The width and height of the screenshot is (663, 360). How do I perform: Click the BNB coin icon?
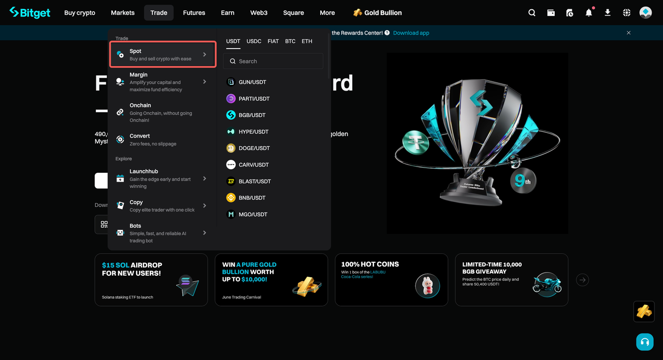(231, 198)
